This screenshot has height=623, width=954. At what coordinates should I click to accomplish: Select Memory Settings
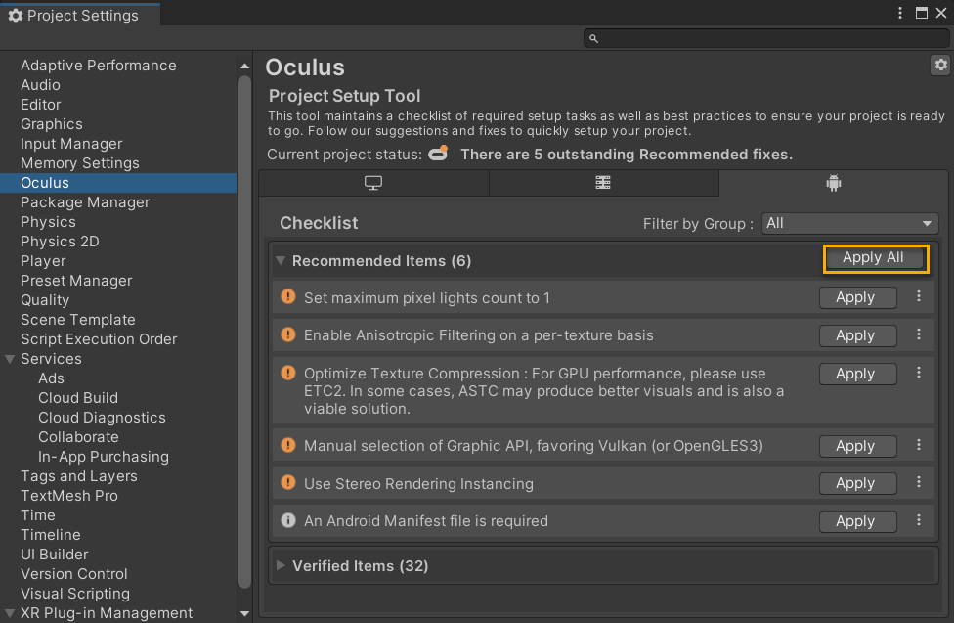(80, 163)
